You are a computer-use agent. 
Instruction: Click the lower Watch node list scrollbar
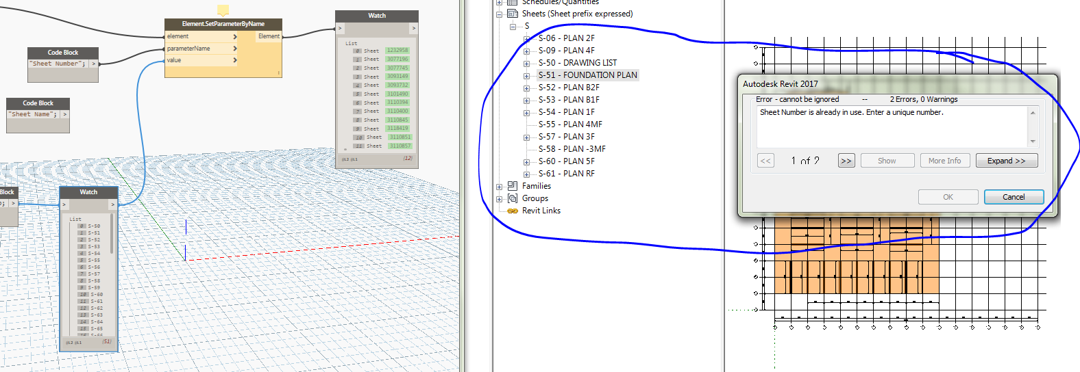pyautogui.click(x=112, y=234)
